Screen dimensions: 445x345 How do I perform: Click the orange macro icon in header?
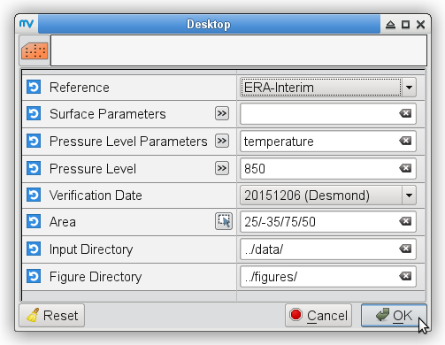tap(35, 50)
